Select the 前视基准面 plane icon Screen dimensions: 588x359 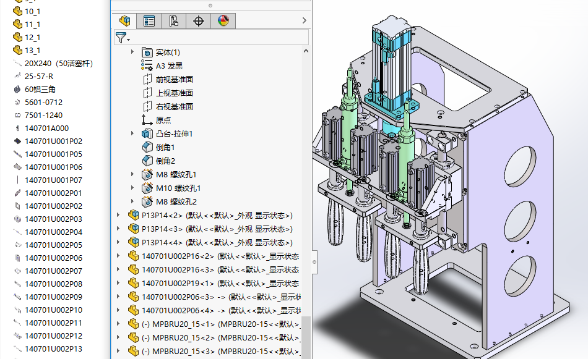tap(147, 80)
